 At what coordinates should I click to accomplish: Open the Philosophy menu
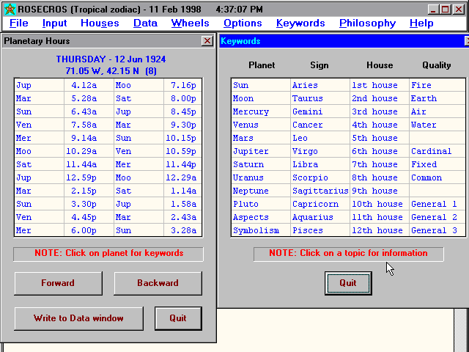click(x=367, y=23)
